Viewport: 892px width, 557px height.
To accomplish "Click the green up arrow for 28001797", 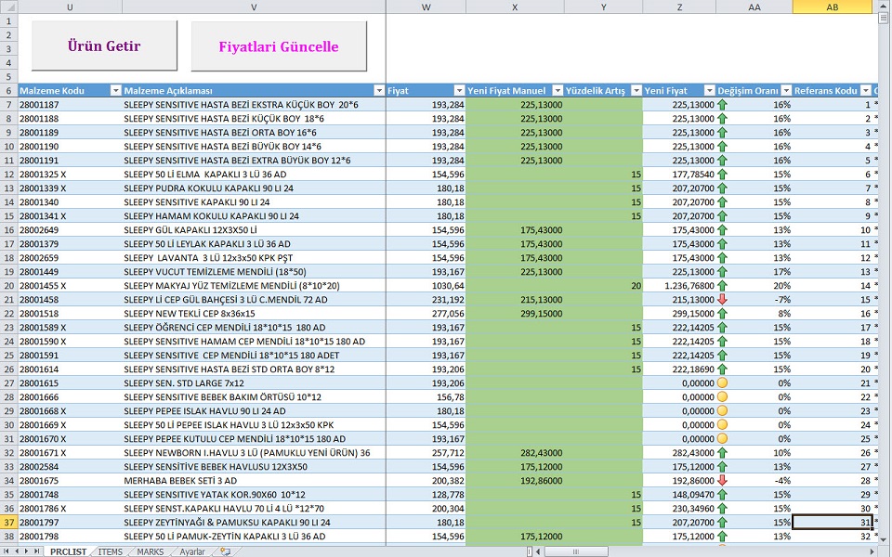I will (x=722, y=523).
